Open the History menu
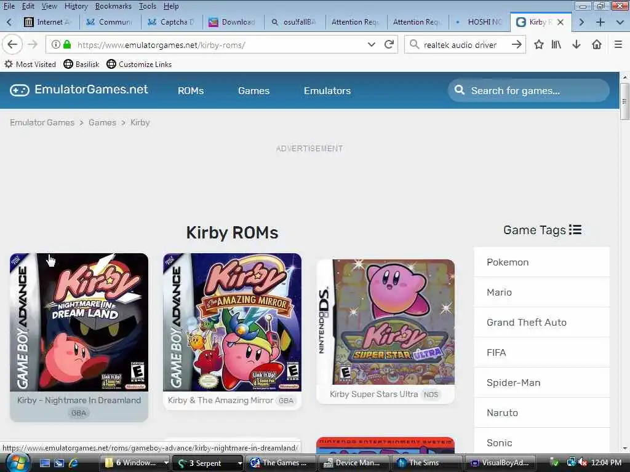 [76, 6]
